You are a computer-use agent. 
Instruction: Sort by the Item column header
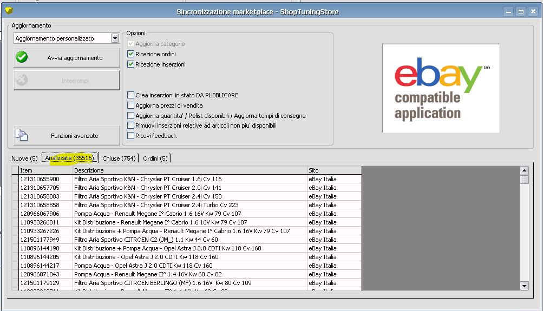(x=45, y=170)
